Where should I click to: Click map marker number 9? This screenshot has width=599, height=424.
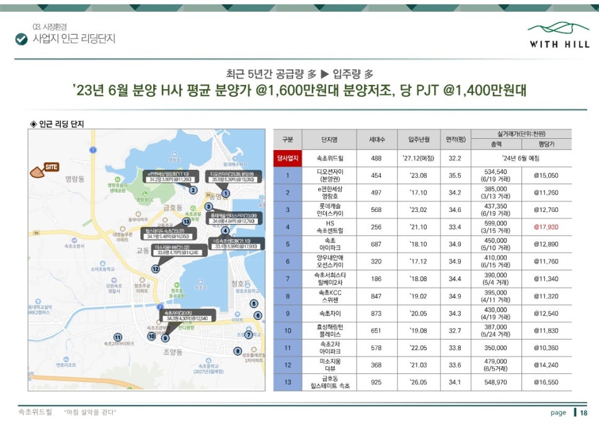[165, 338]
